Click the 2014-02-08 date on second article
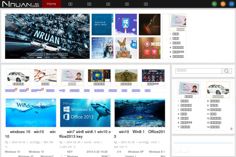The image size is (236, 157). (x=73, y=142)
